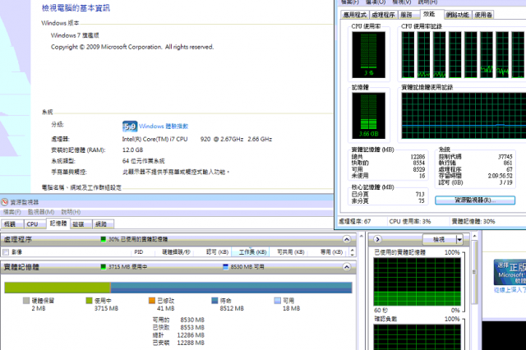
Task: Click the 檢視 button in the chart pane
Action: (x=439, y=240)
